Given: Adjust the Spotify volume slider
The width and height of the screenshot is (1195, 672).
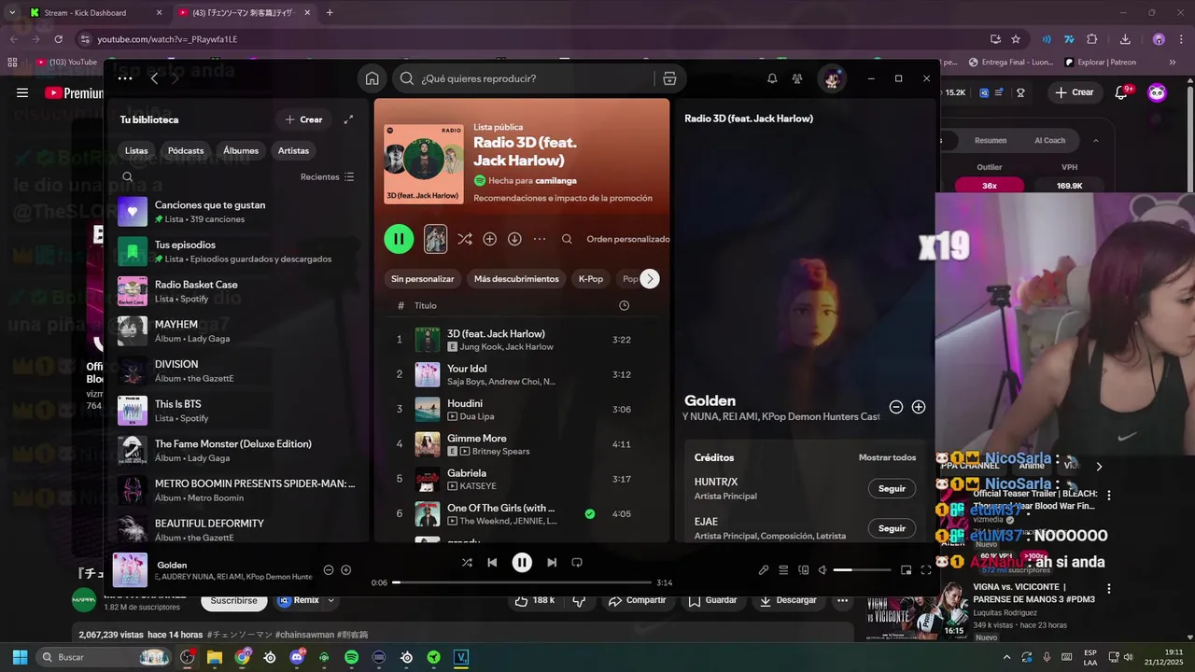Looking at the screenshot, I should (x=862, y=569).
